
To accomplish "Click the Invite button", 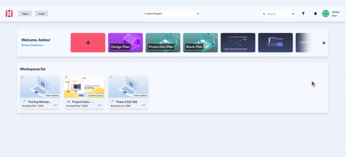I will click(x=42, y=14).
